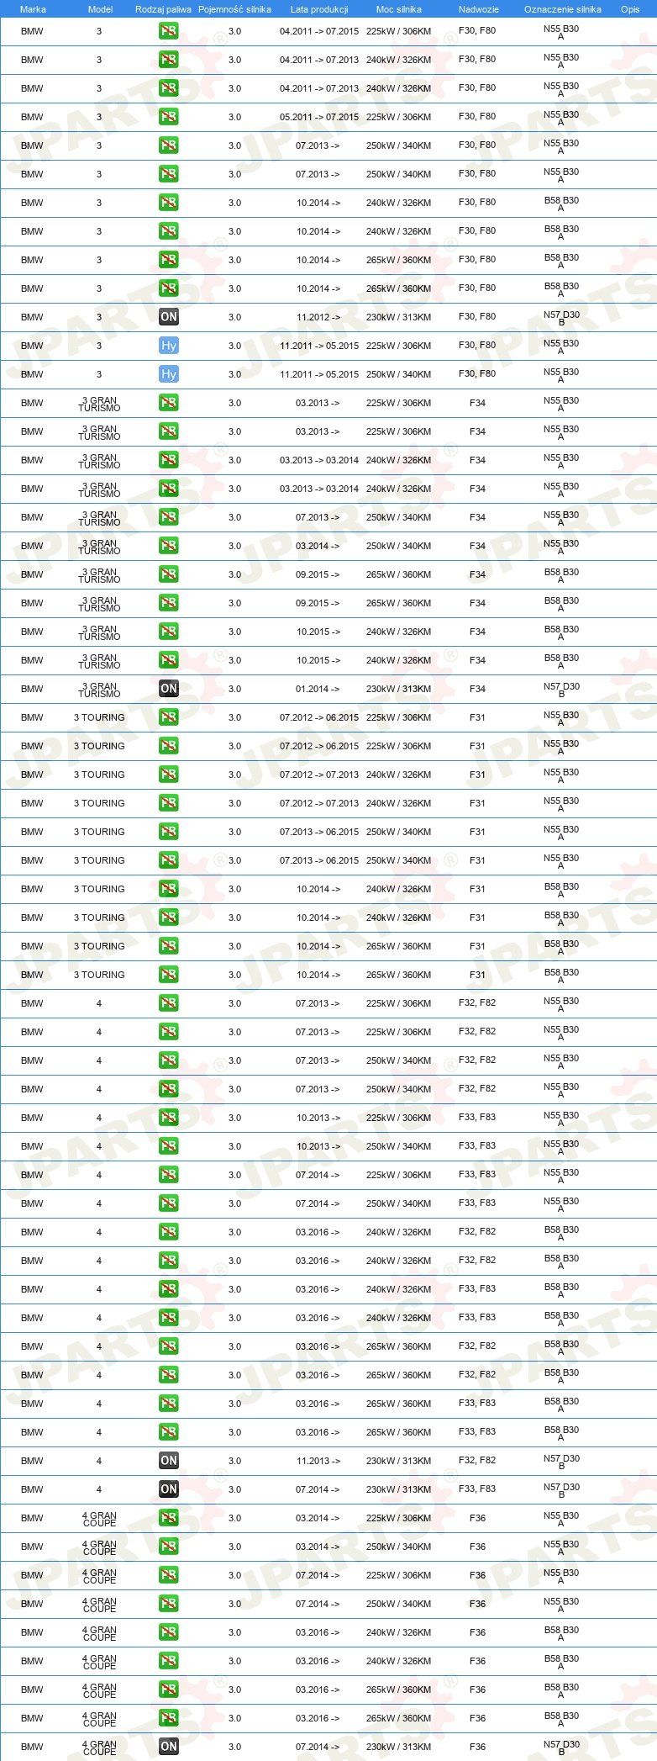Screen dimensions: 657x1761
Task: Click petrol icon in 3 Gran Turismo 07.2013 row
Action: point(169,517)
